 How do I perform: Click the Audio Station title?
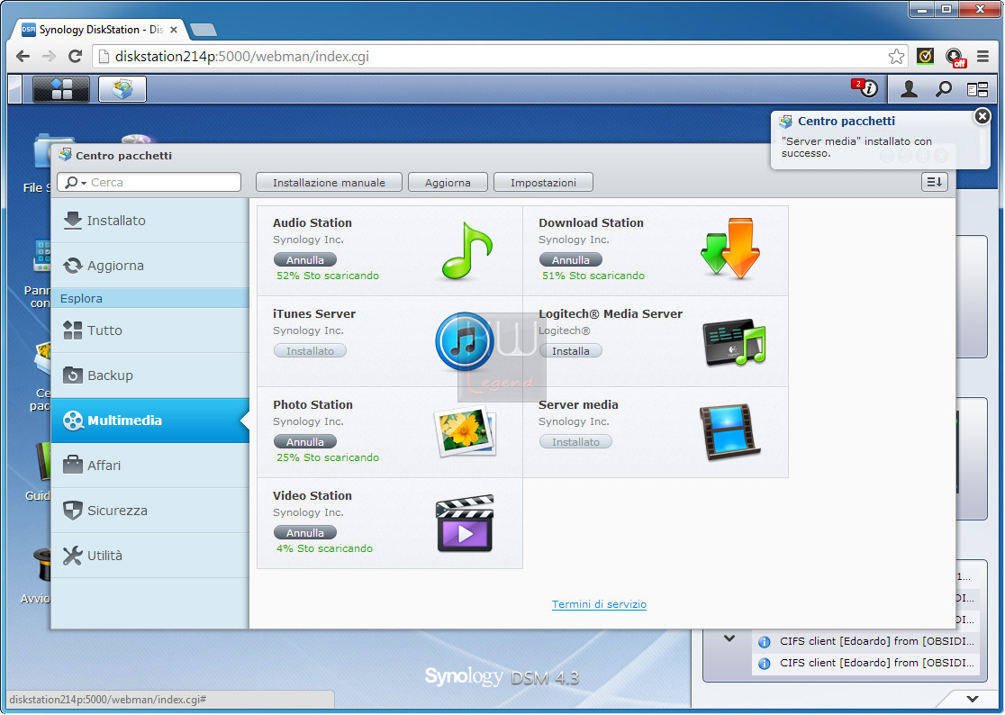(312, 223)
